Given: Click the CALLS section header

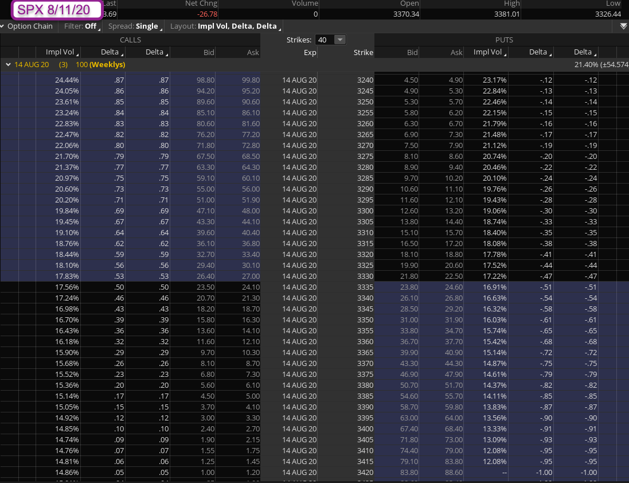Looking at the screenshot, I should click(x=130, y=40).
